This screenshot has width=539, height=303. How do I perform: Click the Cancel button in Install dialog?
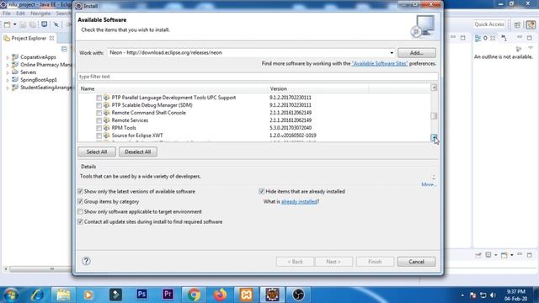[416, 262]
